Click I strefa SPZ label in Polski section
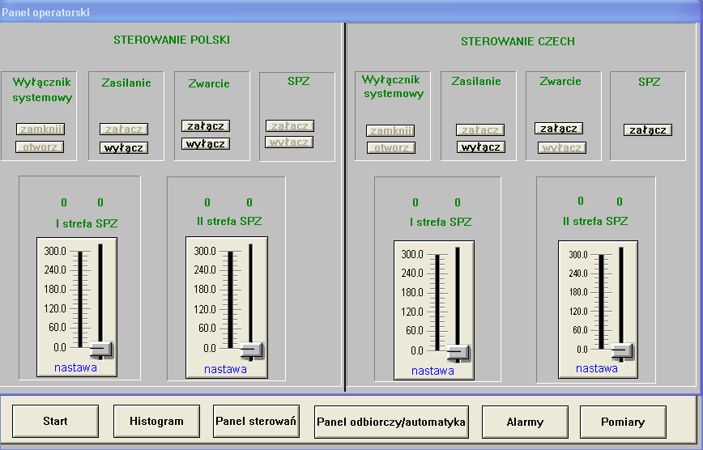 click(87, 223)
